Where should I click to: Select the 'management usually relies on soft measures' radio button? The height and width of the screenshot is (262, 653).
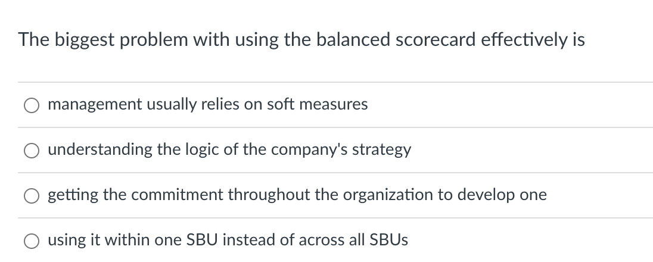[32, 105]
